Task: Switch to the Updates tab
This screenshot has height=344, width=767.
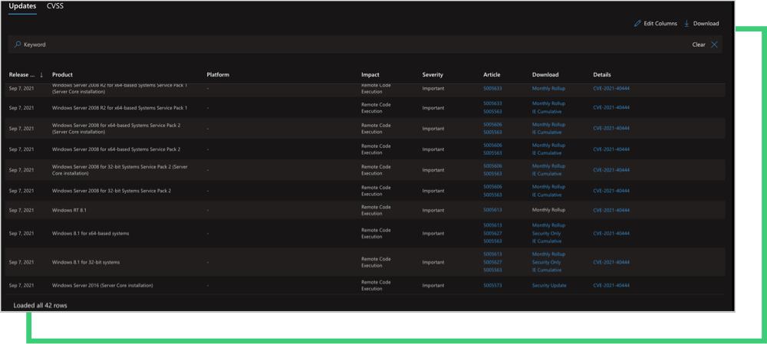Action: coord(22,6)
